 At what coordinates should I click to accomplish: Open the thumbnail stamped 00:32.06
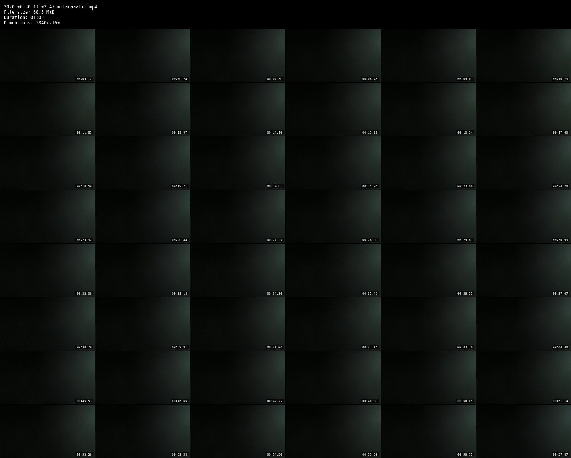point(47,270)
